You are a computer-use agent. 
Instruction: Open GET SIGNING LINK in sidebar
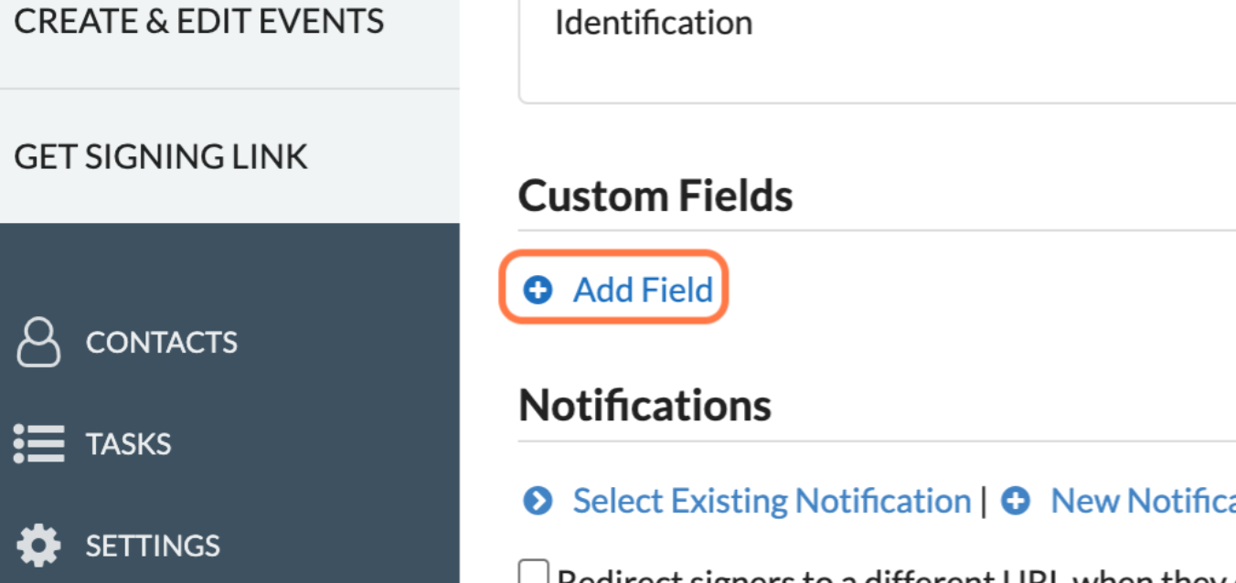[x=161, y=157]
